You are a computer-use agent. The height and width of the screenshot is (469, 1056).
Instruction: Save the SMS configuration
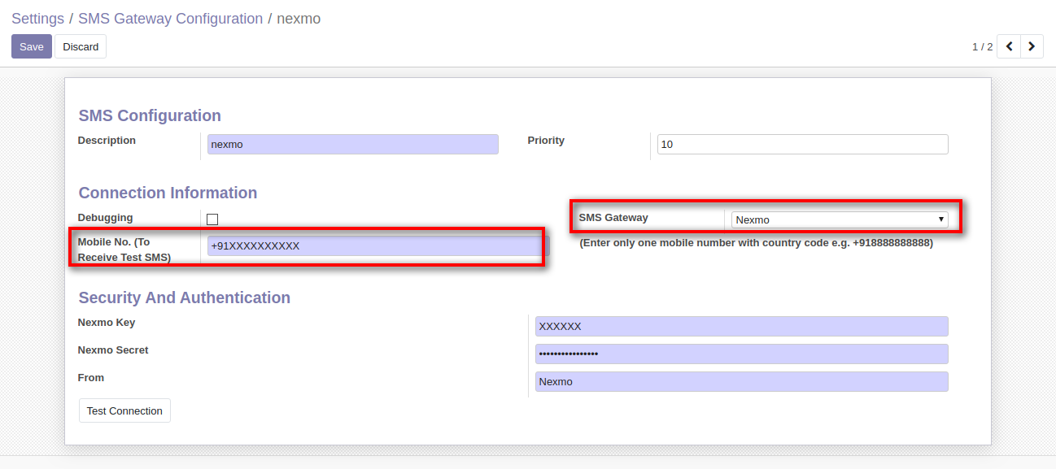tap(32, 46)
